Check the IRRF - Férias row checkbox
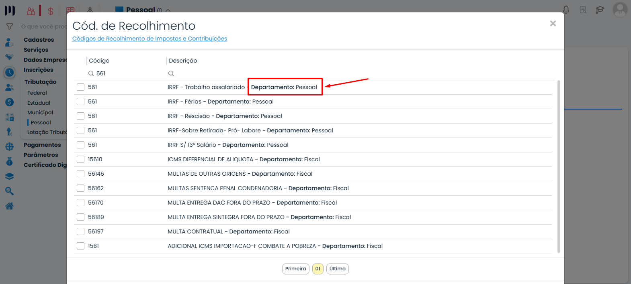Screen dimensions: 631x284 [81, 101]
